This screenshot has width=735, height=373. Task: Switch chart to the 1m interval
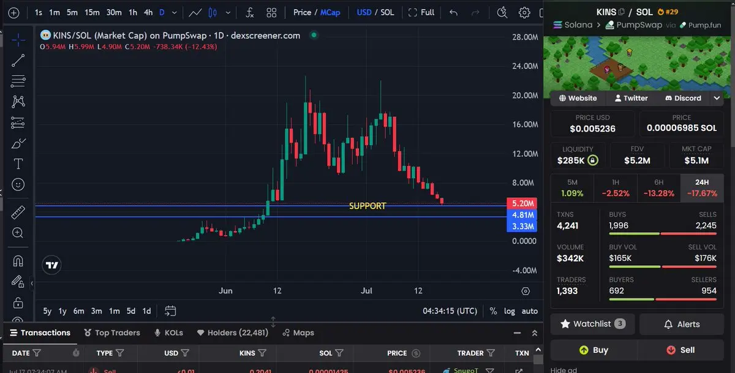tap(55, 12)
